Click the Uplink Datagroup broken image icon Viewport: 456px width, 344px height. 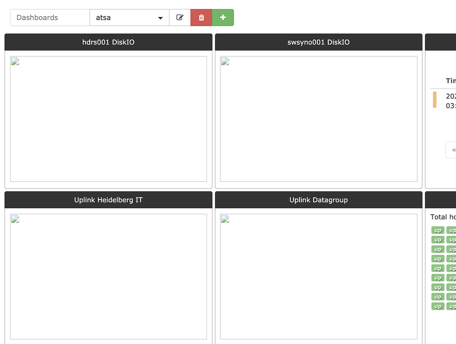[x=225, y=219]
